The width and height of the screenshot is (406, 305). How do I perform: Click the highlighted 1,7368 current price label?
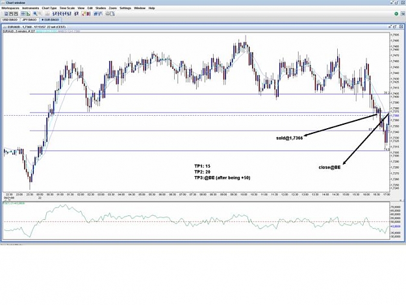coord(396,116)
